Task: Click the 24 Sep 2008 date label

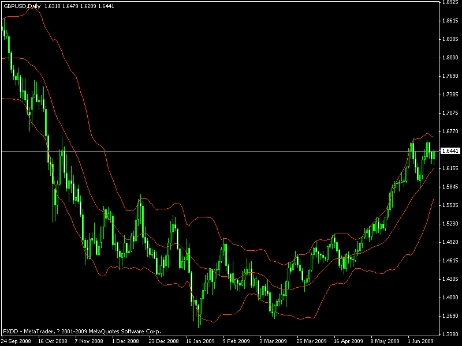Action: (x=16, y=341)
